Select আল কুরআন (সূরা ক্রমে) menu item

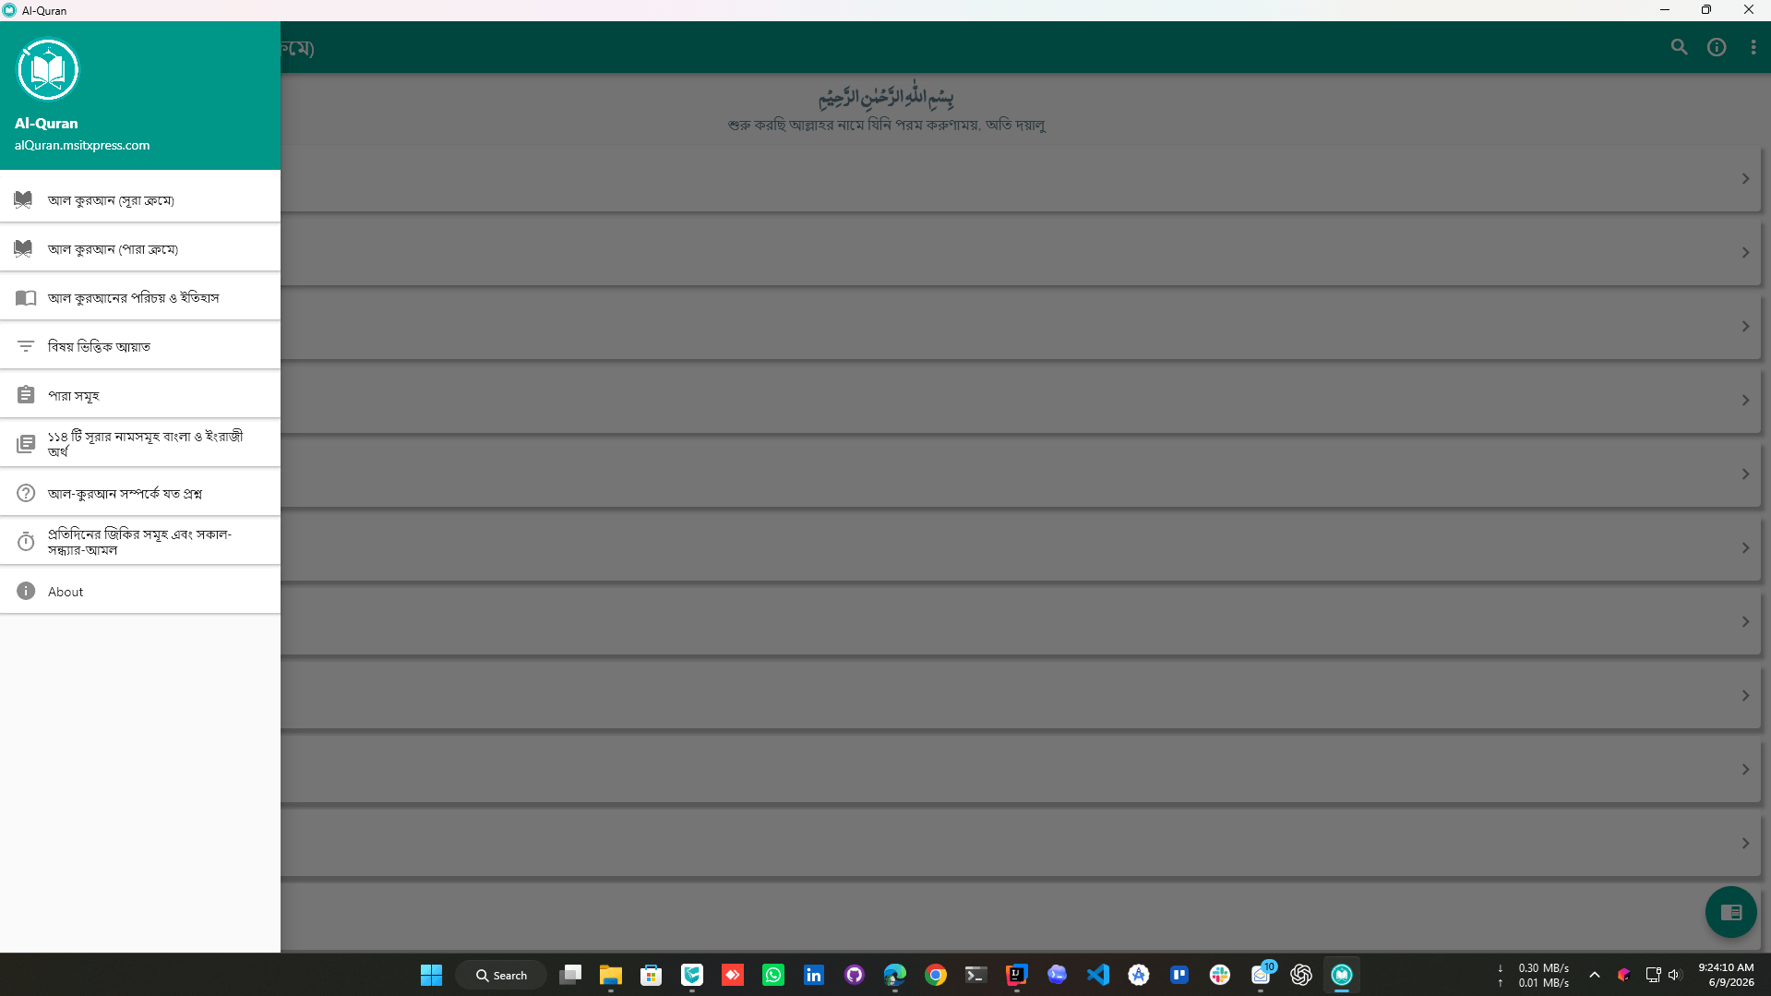point(140,200)
